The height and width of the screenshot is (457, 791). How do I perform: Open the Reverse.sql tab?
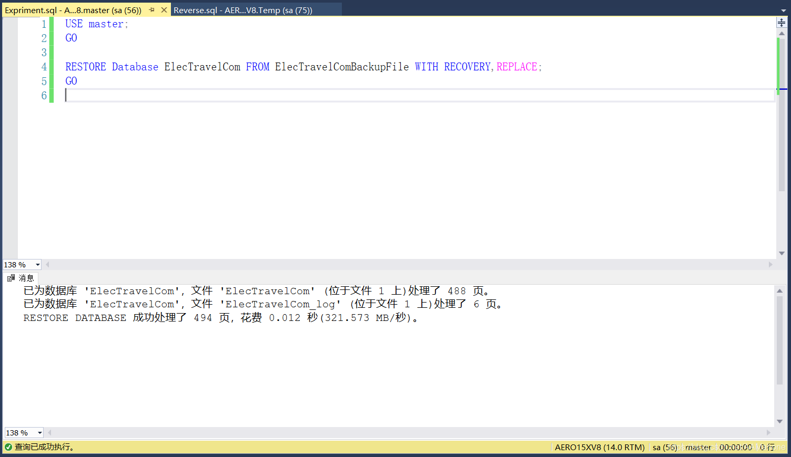click(x=243, y=10)
